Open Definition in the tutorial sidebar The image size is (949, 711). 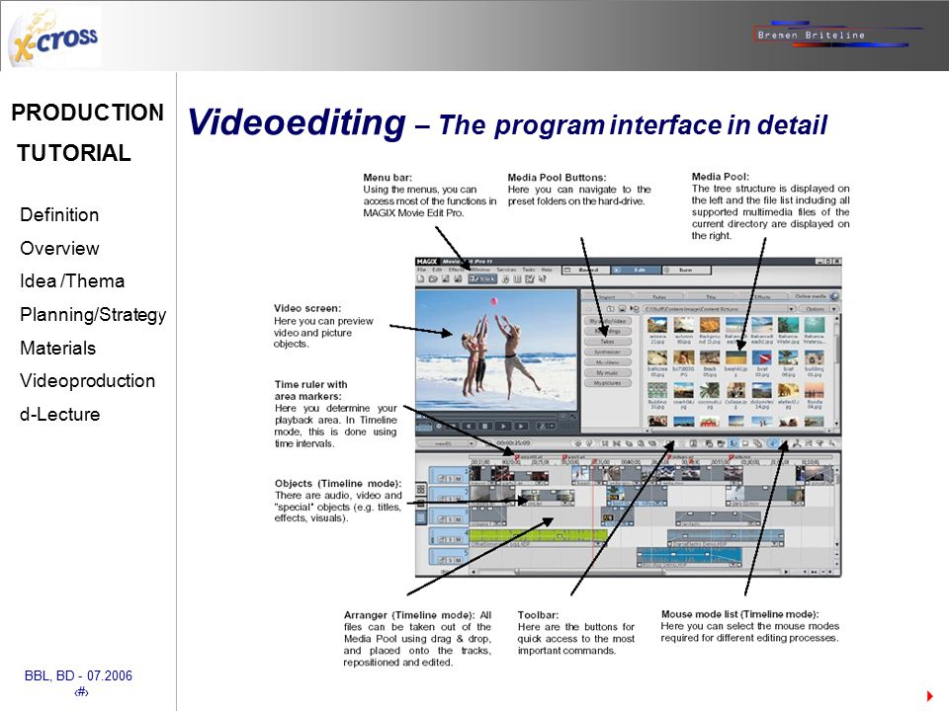point(59,214)
